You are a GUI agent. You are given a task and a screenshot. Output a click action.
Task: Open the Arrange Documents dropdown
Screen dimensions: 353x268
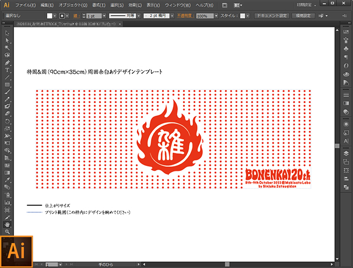[238, 5]
